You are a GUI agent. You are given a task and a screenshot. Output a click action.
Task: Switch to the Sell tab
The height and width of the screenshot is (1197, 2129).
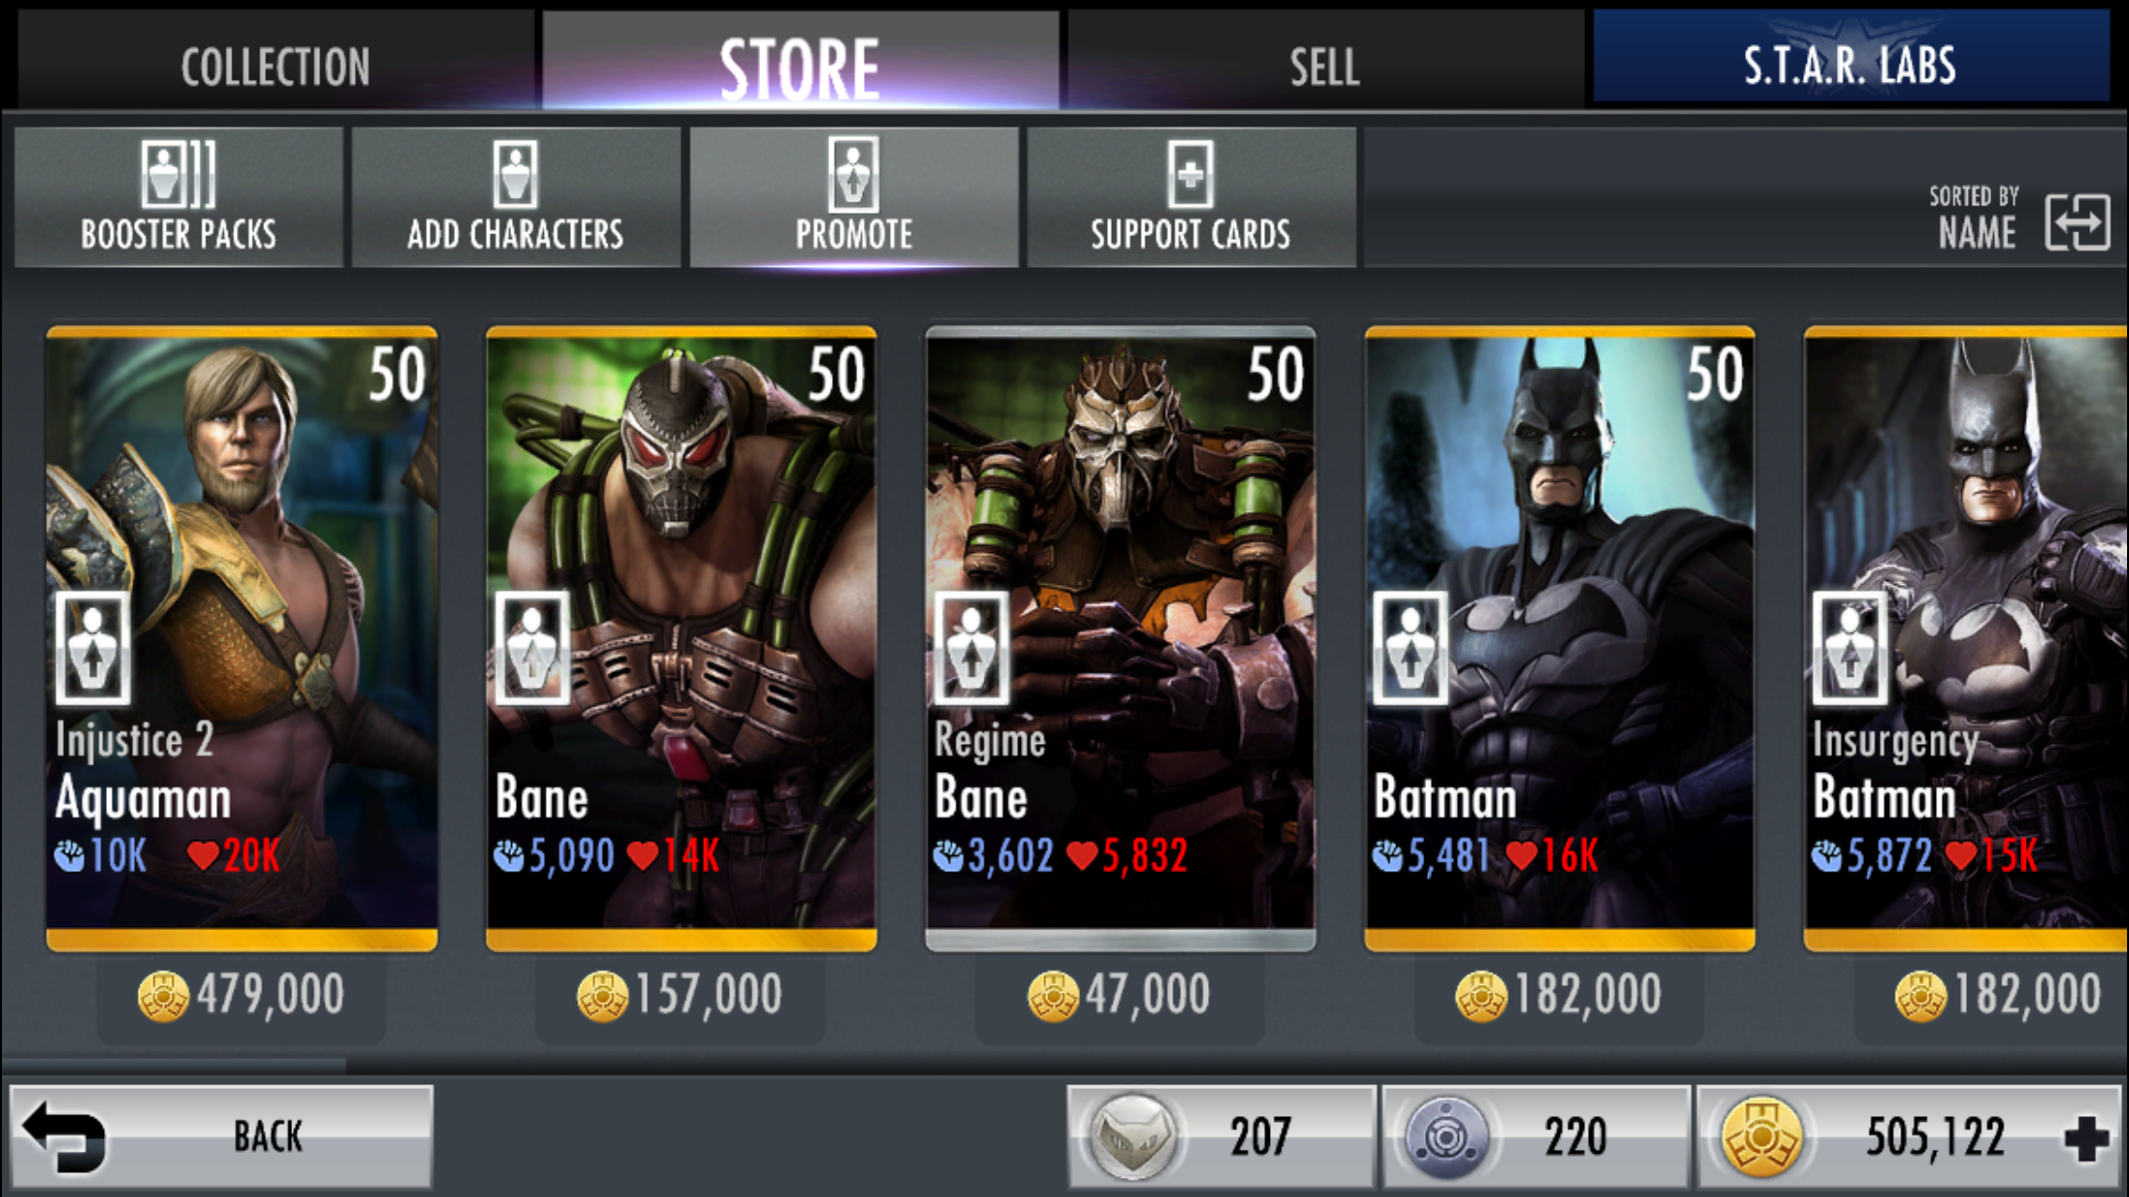[1325, 66]
